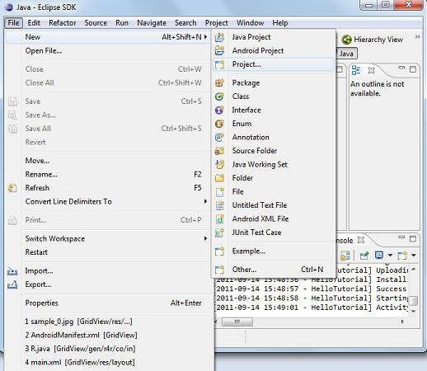Click the Pin Console icon
Image resolution: width=427 pixels, height=371 pixels.
(364, 256)
